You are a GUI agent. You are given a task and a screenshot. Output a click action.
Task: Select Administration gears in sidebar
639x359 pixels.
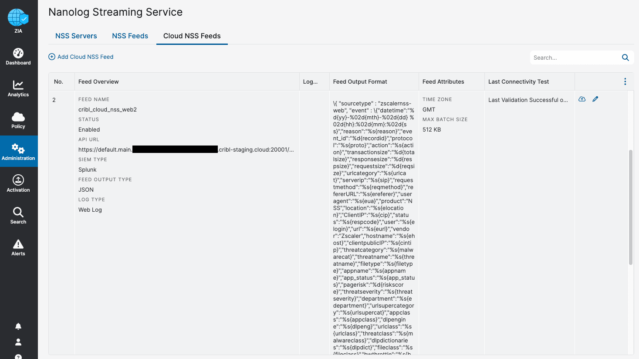pos(18,152)
